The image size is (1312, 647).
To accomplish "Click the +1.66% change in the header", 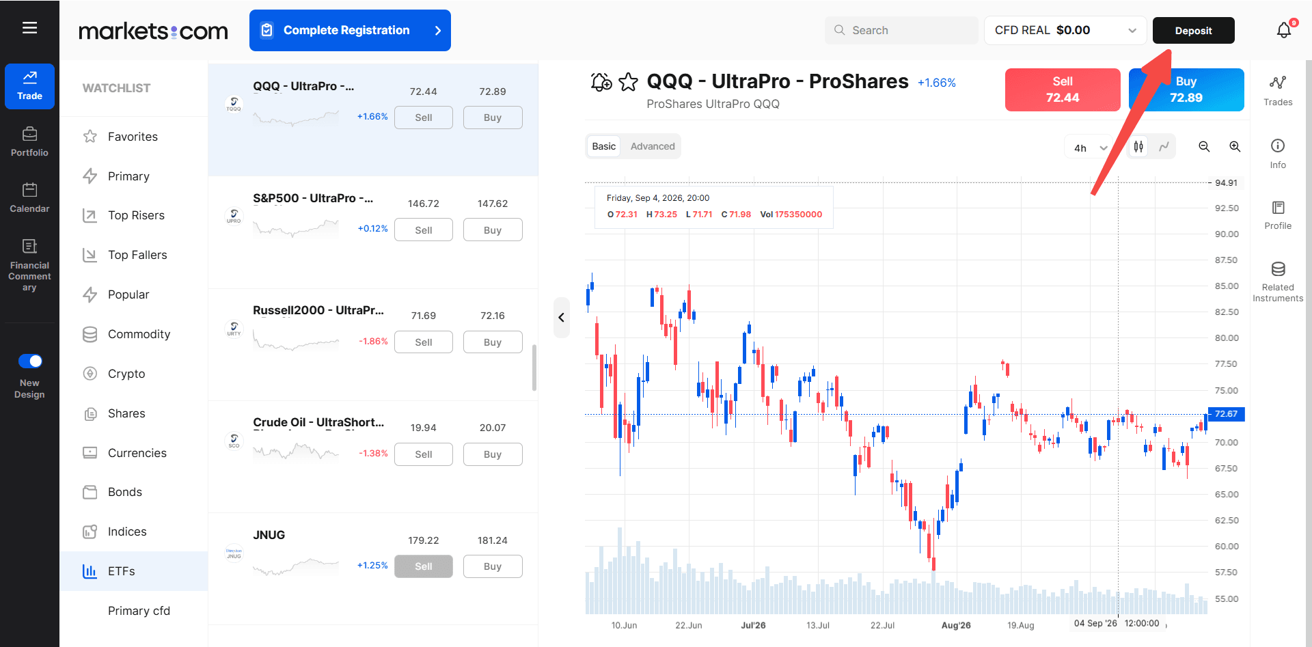I will coord(936,83).
